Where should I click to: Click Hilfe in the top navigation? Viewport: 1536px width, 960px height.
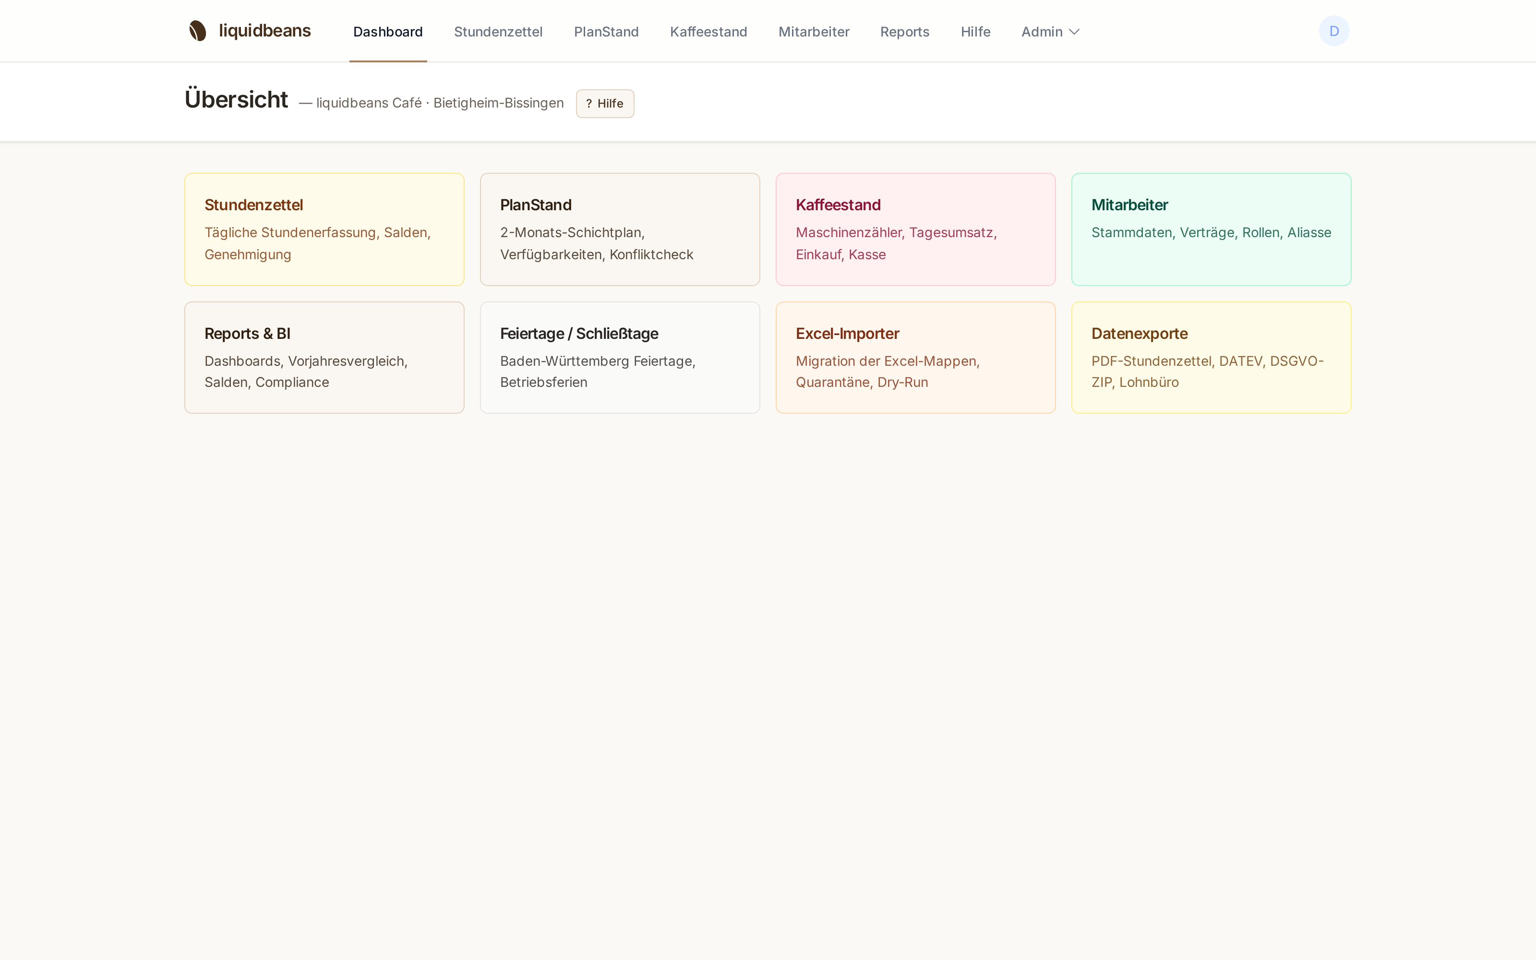pos(975,32)
